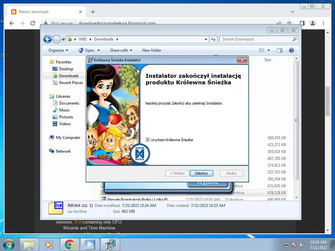Click the change view icon
Viewport: 335px width, 251px height.
(261, 50)
